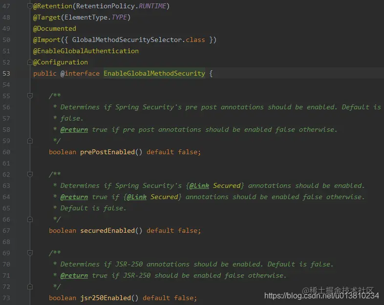384x305 pixels.
Task: Collapse the Javadoc fold starting line 55
Action: coord(30,96)
